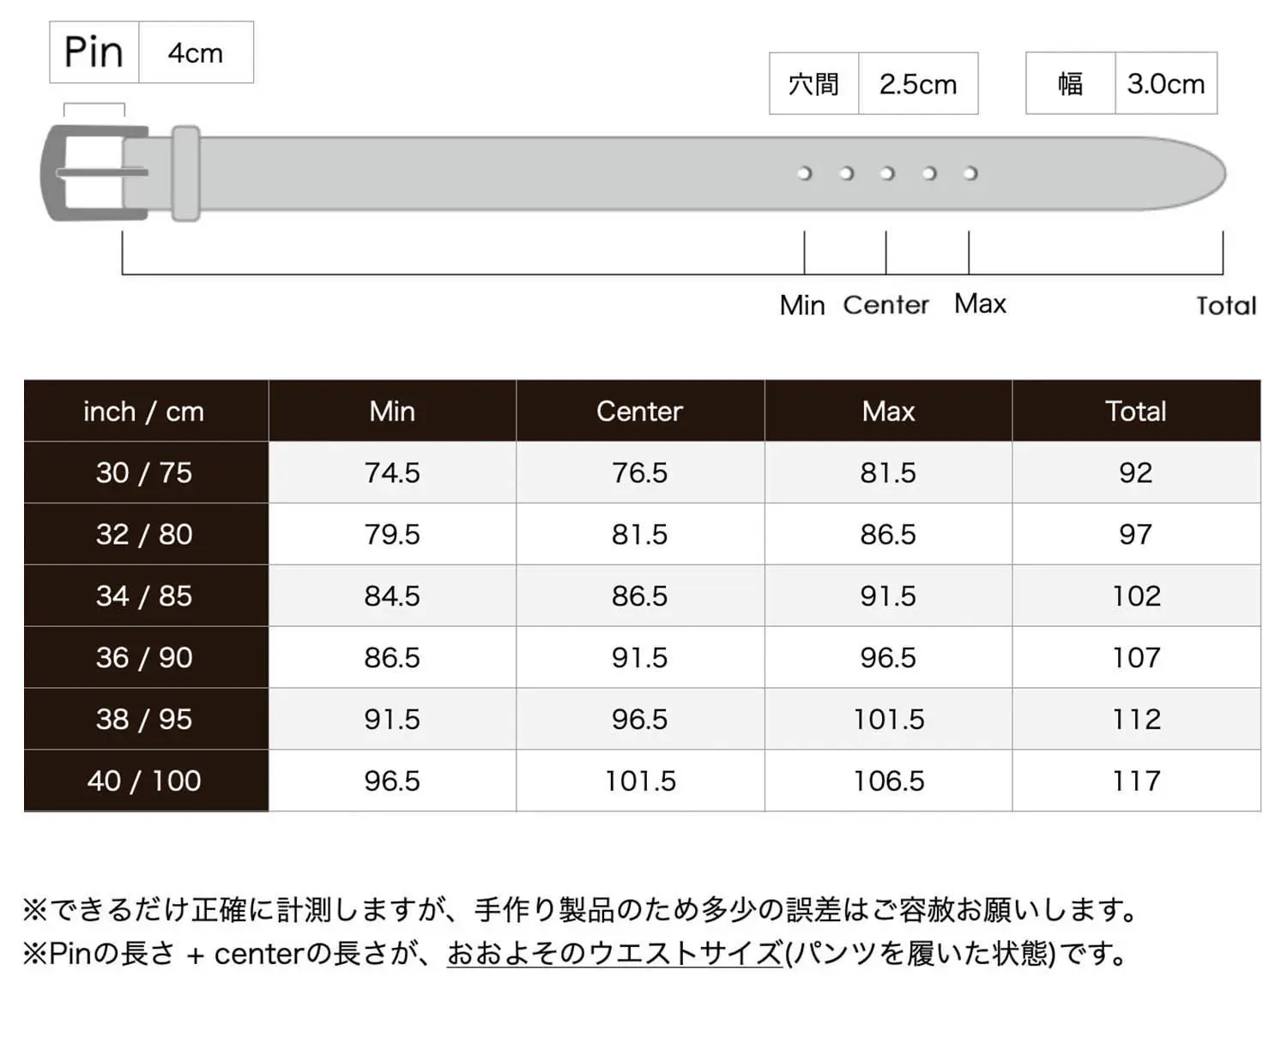Click the underlined おおよそのウエストサイズ text
Screen dimensions: 1287x1037
click(x=615, y=953)
